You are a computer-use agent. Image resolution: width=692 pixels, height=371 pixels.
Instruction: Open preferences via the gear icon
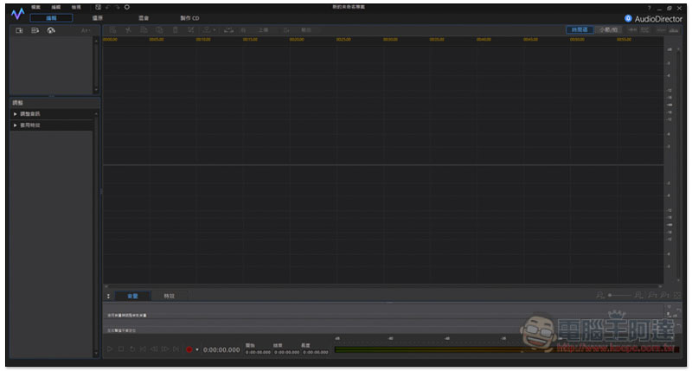pyautogui.click(x=127, y=8)
